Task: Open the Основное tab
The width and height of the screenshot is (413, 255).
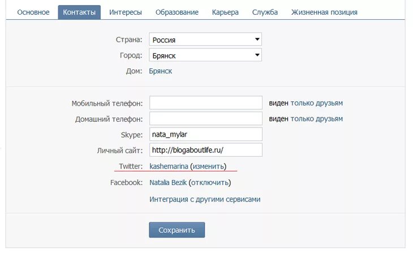Action: click(33, 12)
